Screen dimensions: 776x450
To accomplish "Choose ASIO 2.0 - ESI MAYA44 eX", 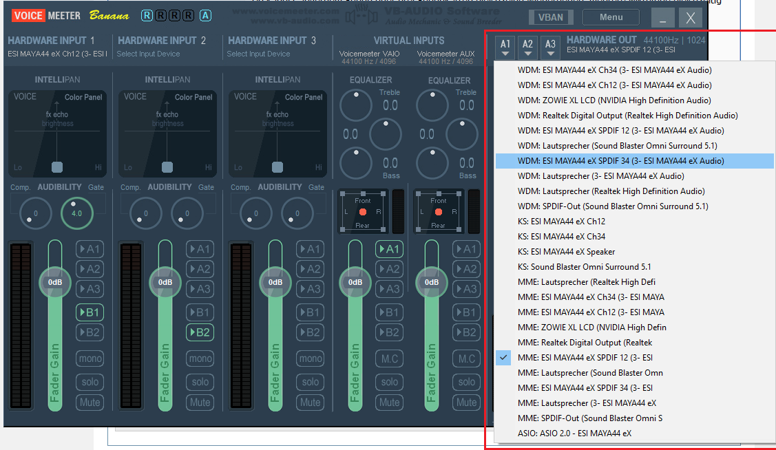I will tap(634, 433).
